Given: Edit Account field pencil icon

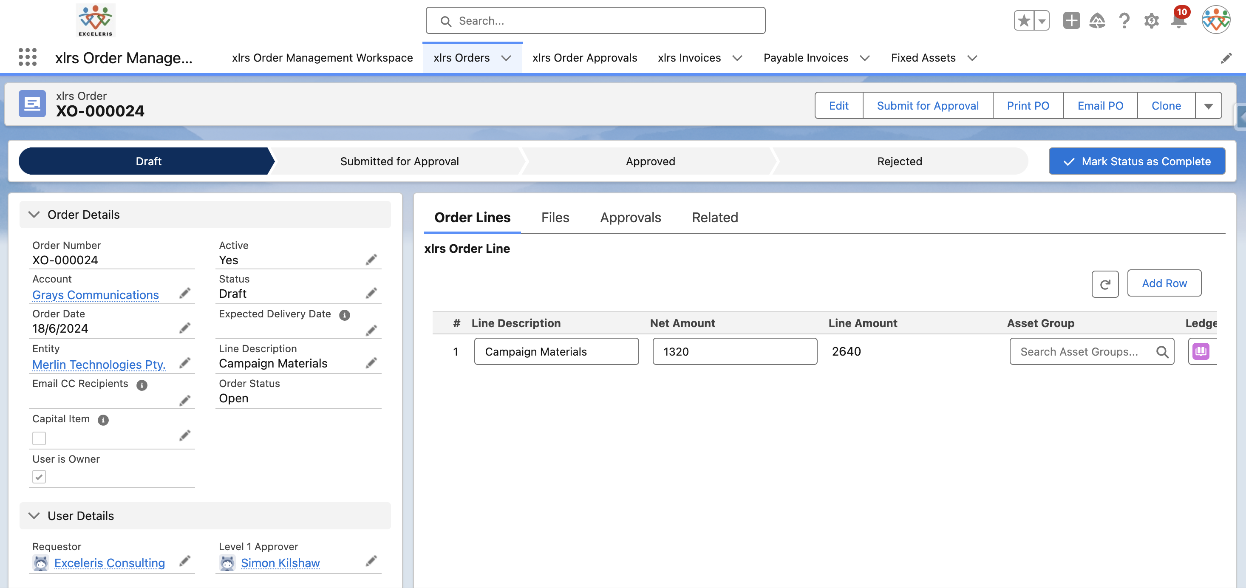Looking at the screenshot, I should (x=184, y=294).
